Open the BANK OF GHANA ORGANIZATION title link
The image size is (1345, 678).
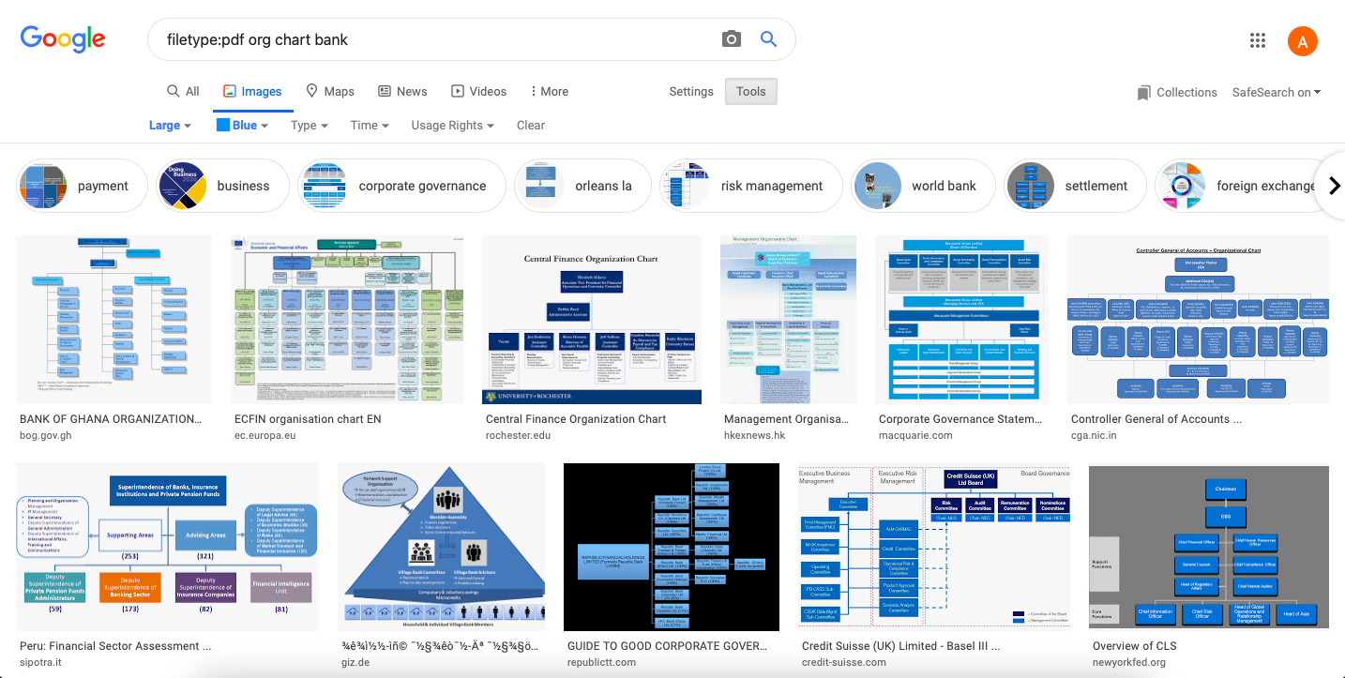point(112,419)
